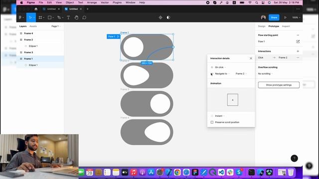This screenshot has width=319, height=179.
Task: Select the Frame tool
Action: tap(40, 18)
